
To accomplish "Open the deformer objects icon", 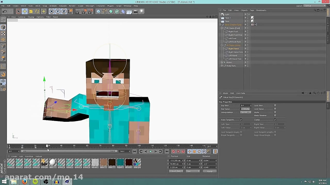I will coord(123,11).
